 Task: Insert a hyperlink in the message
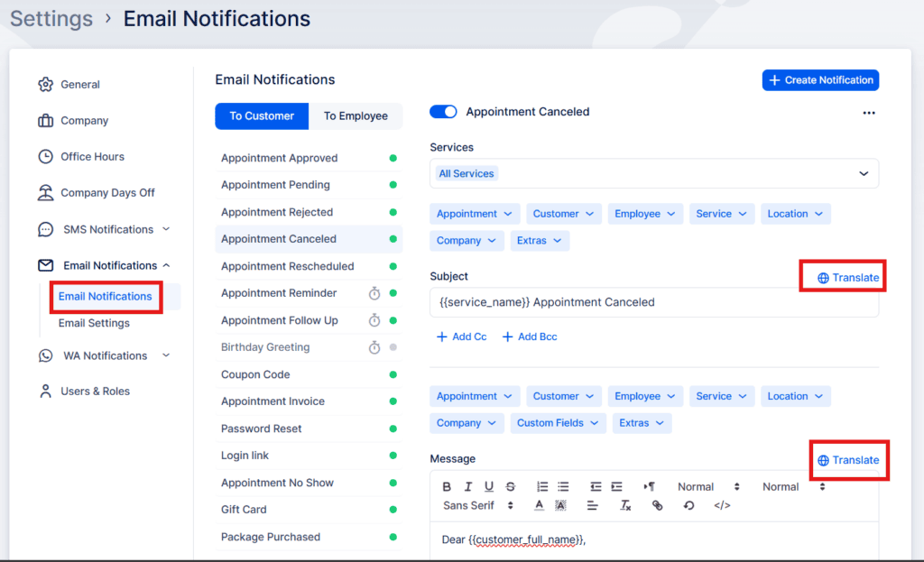coord(657,505)
